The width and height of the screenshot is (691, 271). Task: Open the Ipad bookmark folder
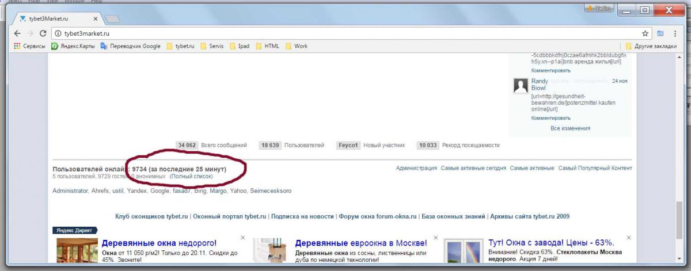pyautogui.click(x=240, y=46)
